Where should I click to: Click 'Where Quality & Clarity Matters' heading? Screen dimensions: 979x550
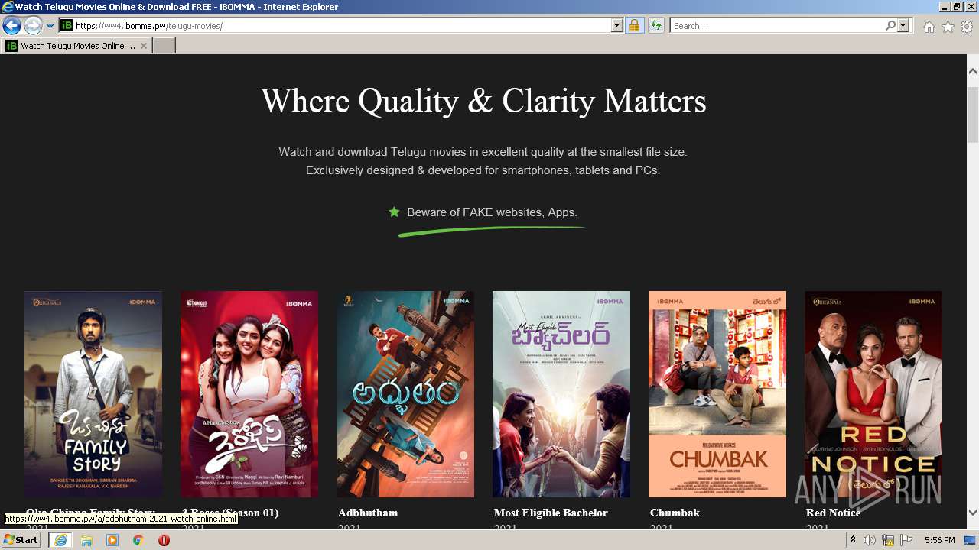[x=483, y=101]
